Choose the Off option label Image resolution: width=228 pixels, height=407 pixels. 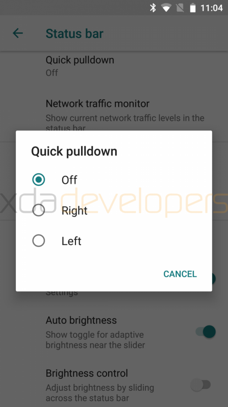(x=69, y=180)
